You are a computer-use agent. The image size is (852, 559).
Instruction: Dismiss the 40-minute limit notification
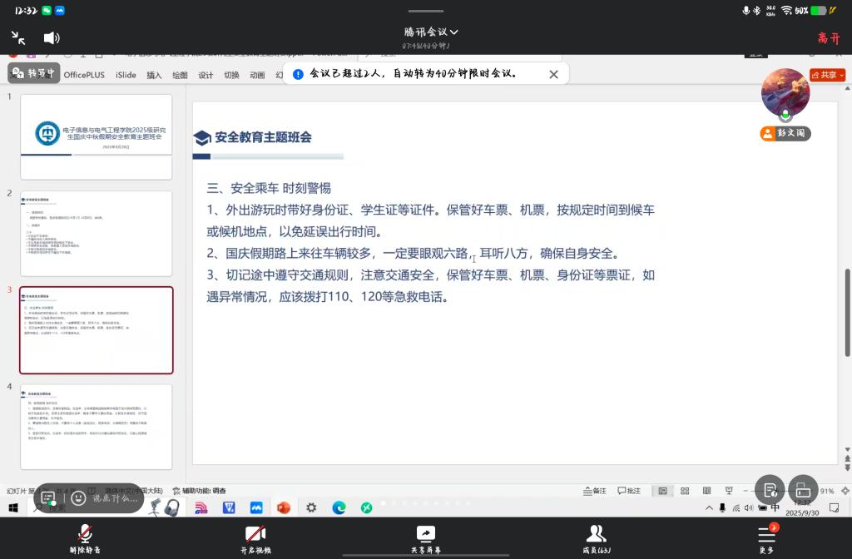553,74
